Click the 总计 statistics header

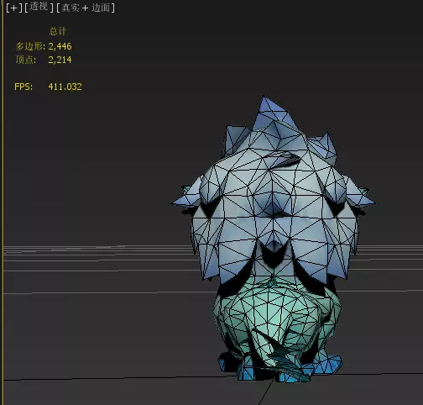click(58, 31)
